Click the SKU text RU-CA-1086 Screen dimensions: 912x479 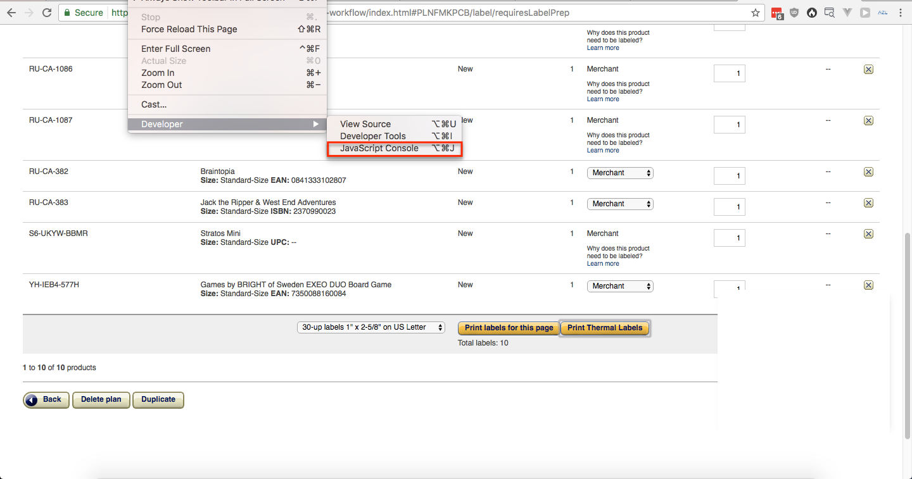click(x=51, y=69)
